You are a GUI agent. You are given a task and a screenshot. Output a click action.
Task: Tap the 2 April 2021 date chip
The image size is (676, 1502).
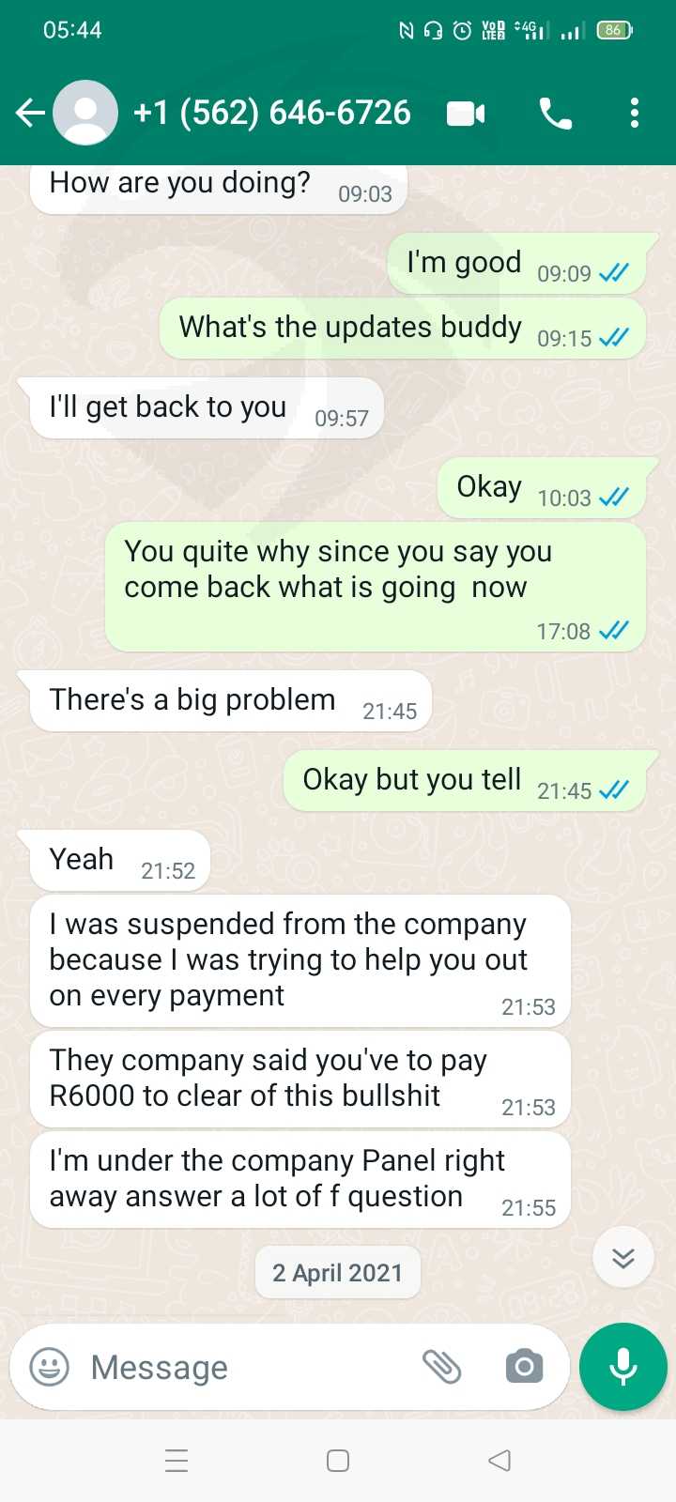[x=338, y=1273]
